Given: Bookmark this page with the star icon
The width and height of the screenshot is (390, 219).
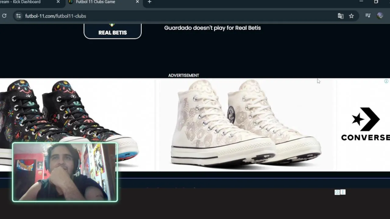Looking at the screenshot, I should [351, 16].
